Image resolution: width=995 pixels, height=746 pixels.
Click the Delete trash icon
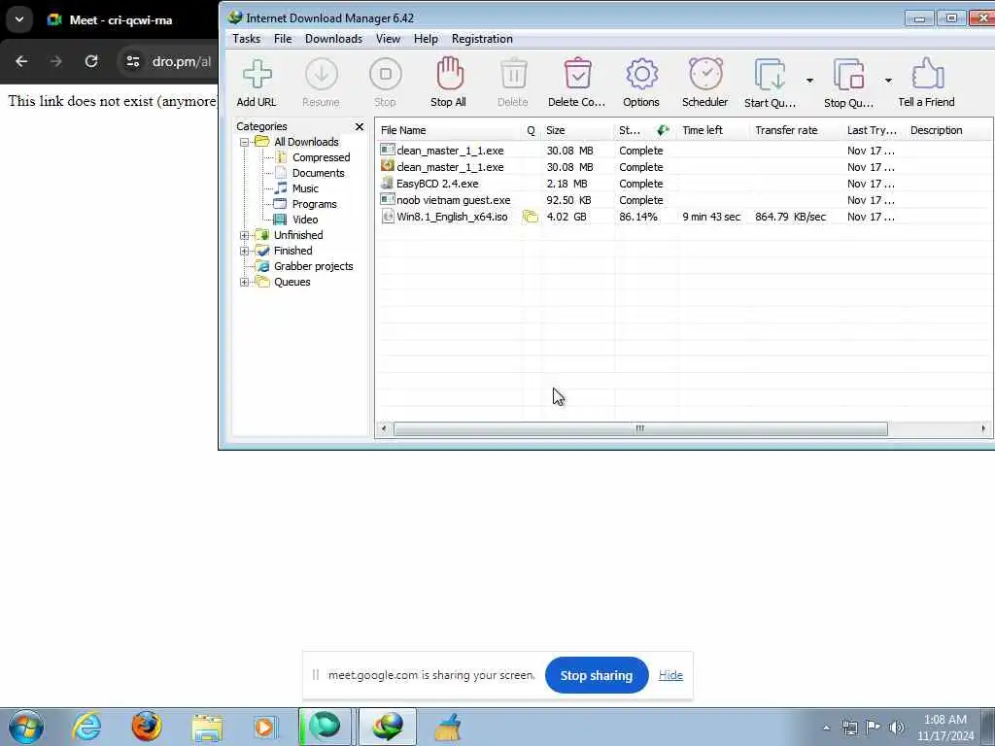click(513, 74)
